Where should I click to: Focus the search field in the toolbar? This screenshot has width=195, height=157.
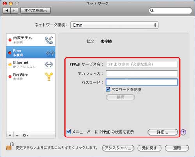[170, 11]
